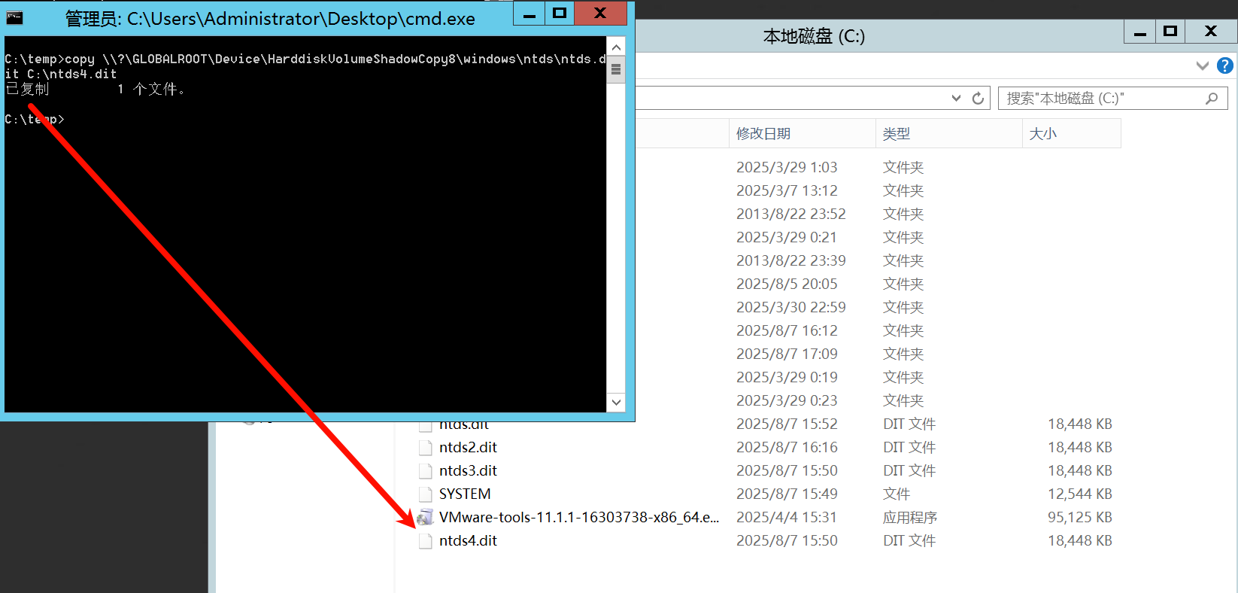The image size is (1238, 593).
Task: Open the address bar history dropdown
Action: click(956, 99)
